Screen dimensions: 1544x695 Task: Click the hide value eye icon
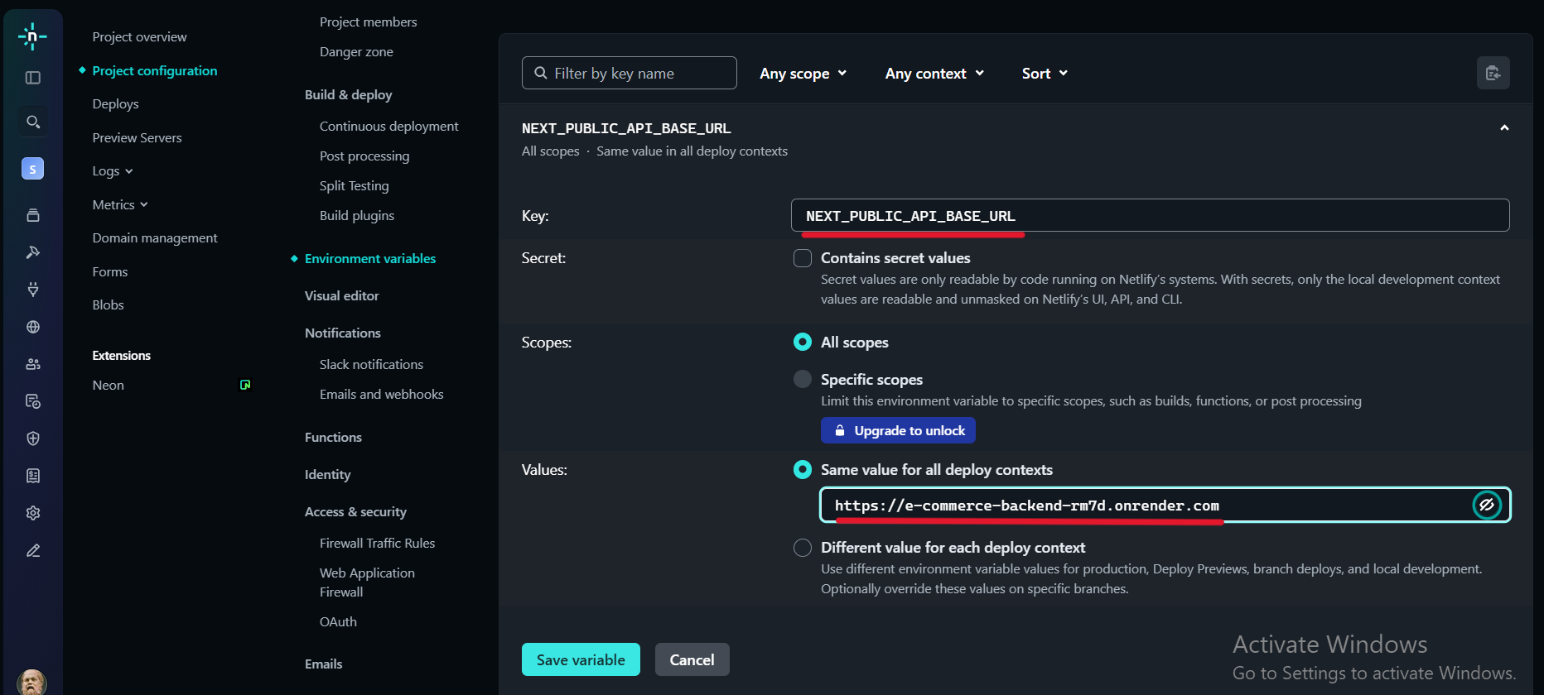coord(1487,505)
